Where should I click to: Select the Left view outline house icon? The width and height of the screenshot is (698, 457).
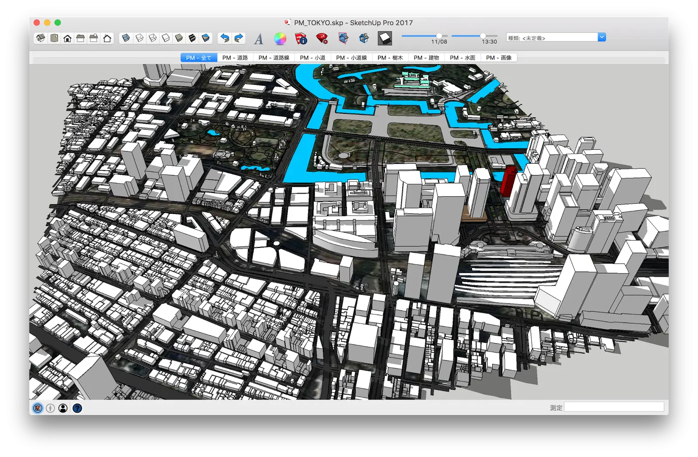point(107,38)
